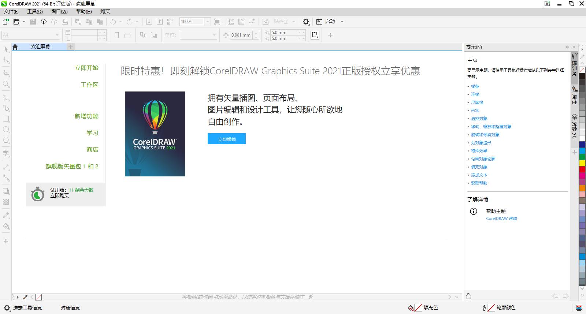Select the Crop tool
586x314 pixels.
click(x=6, y=73)
